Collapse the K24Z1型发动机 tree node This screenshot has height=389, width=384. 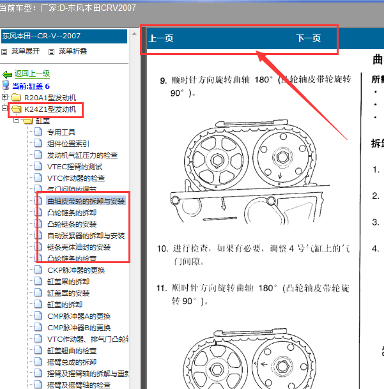tap(4, 108)
